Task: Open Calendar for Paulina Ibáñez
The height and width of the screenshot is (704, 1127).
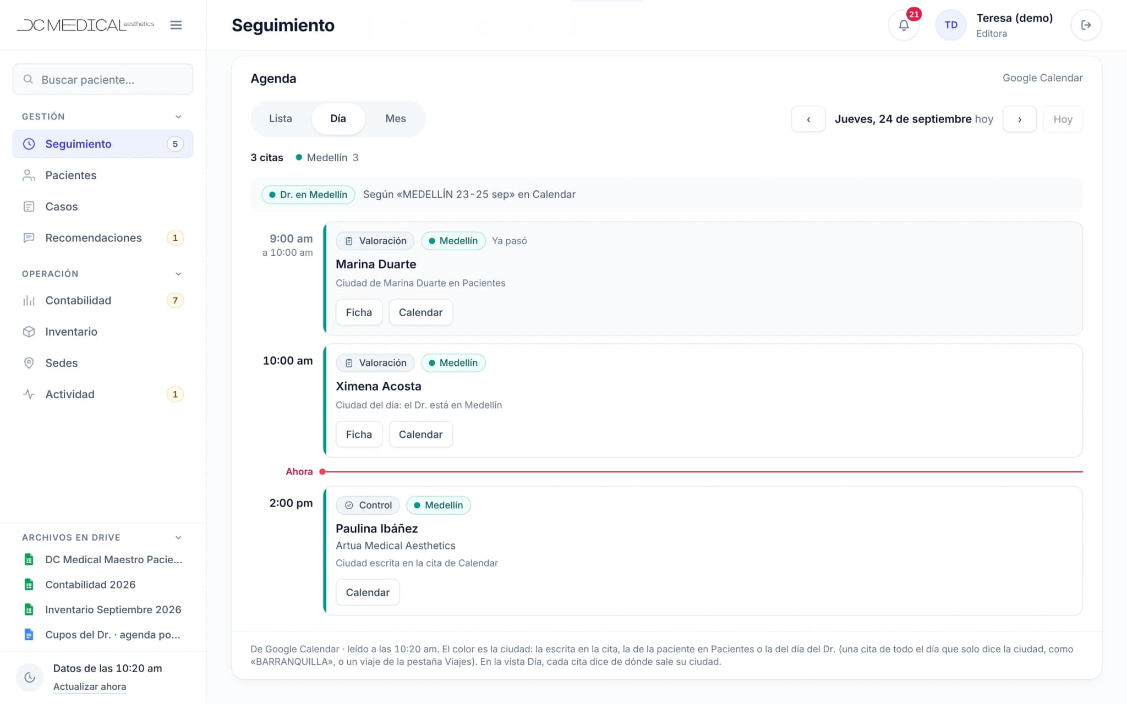Action: pyautogui.click(x=368, y=592)
